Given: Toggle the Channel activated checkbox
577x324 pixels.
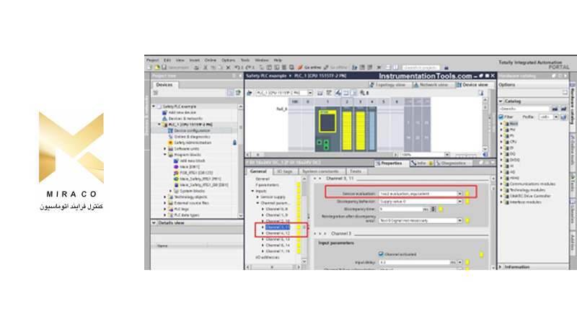Looking at the screenshot, I should 381,253.
